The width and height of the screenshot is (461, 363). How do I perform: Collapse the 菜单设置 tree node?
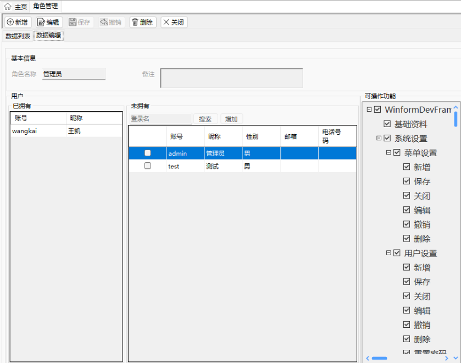389,152
